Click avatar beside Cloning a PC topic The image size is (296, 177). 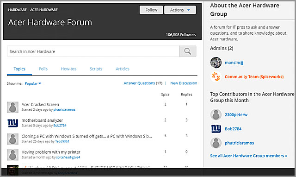13,139
